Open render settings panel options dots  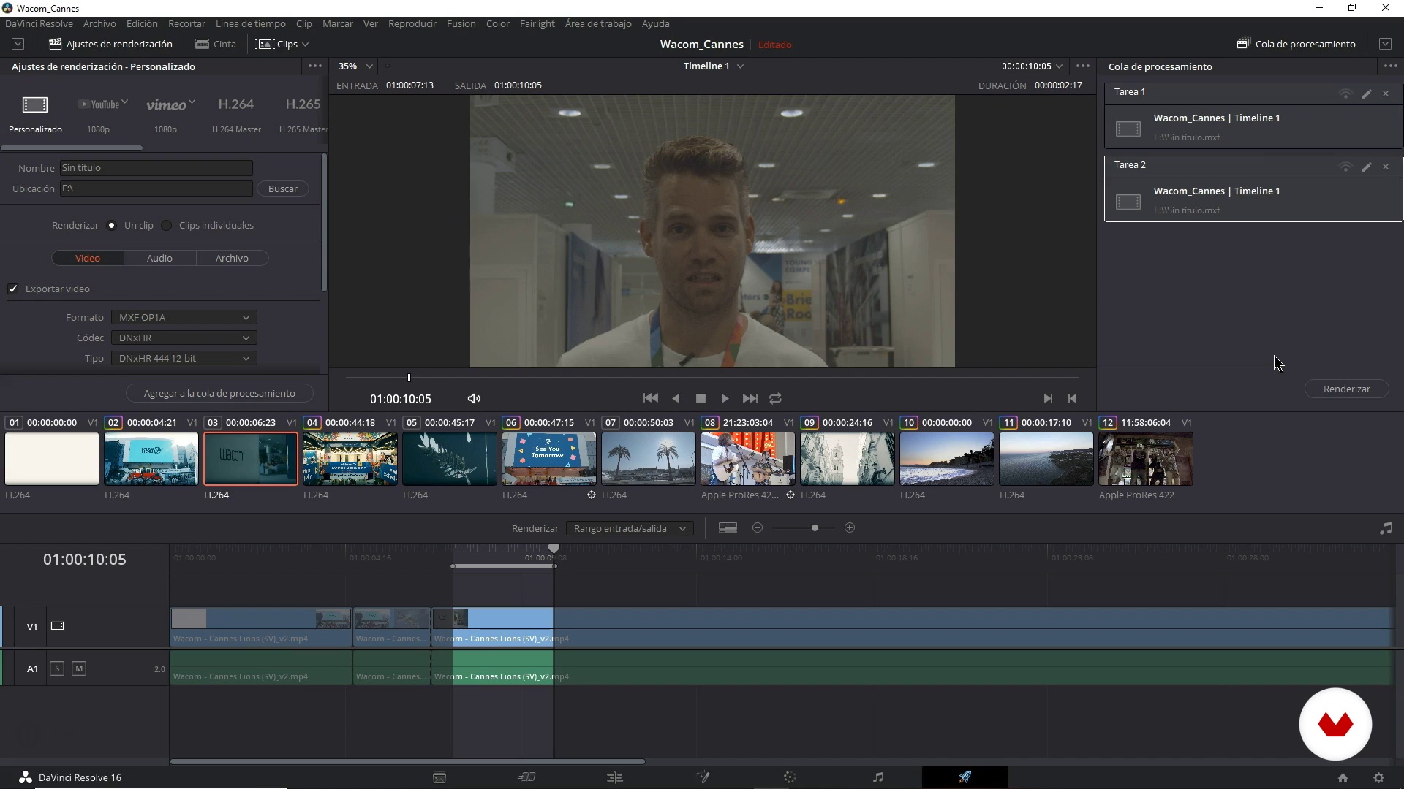pyautogui.click(x=315, y=66)
